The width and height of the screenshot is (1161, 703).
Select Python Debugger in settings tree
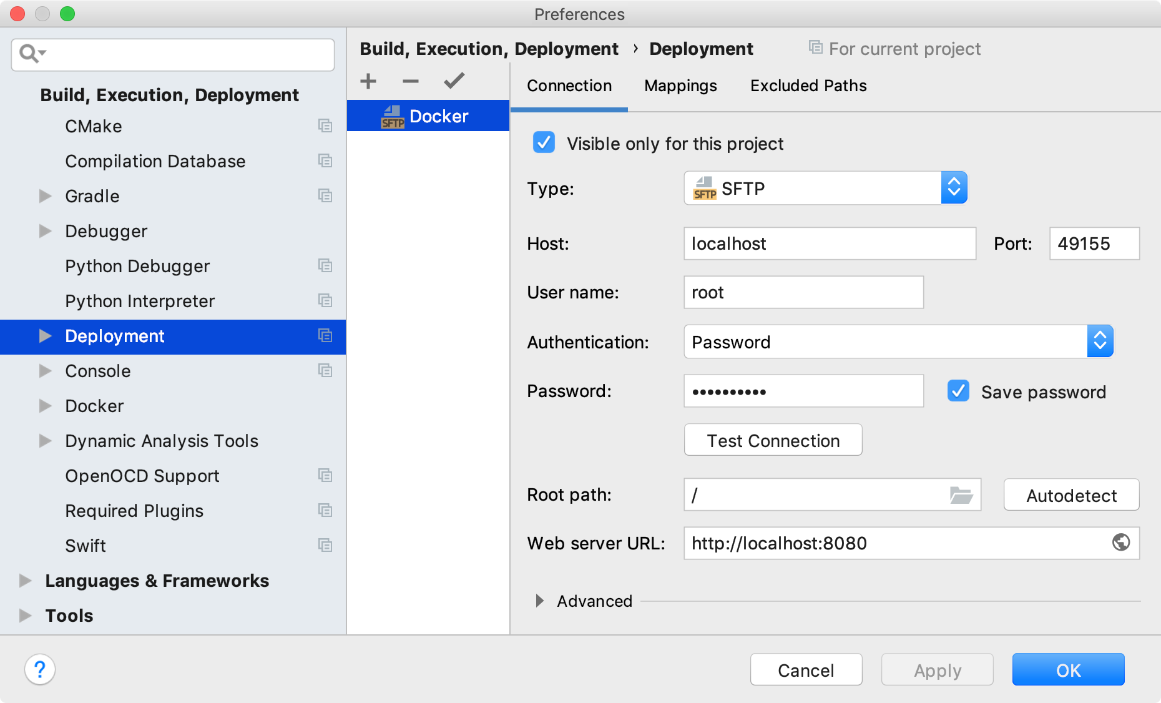pyautogui.click(x=173, y=266)
